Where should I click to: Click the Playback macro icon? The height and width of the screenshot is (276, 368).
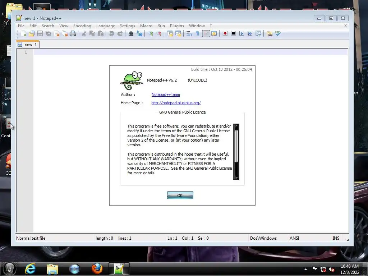(x=241, y=33)
